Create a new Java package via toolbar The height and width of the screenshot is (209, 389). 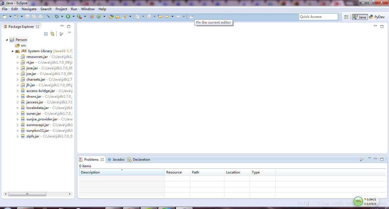(92, 17)
